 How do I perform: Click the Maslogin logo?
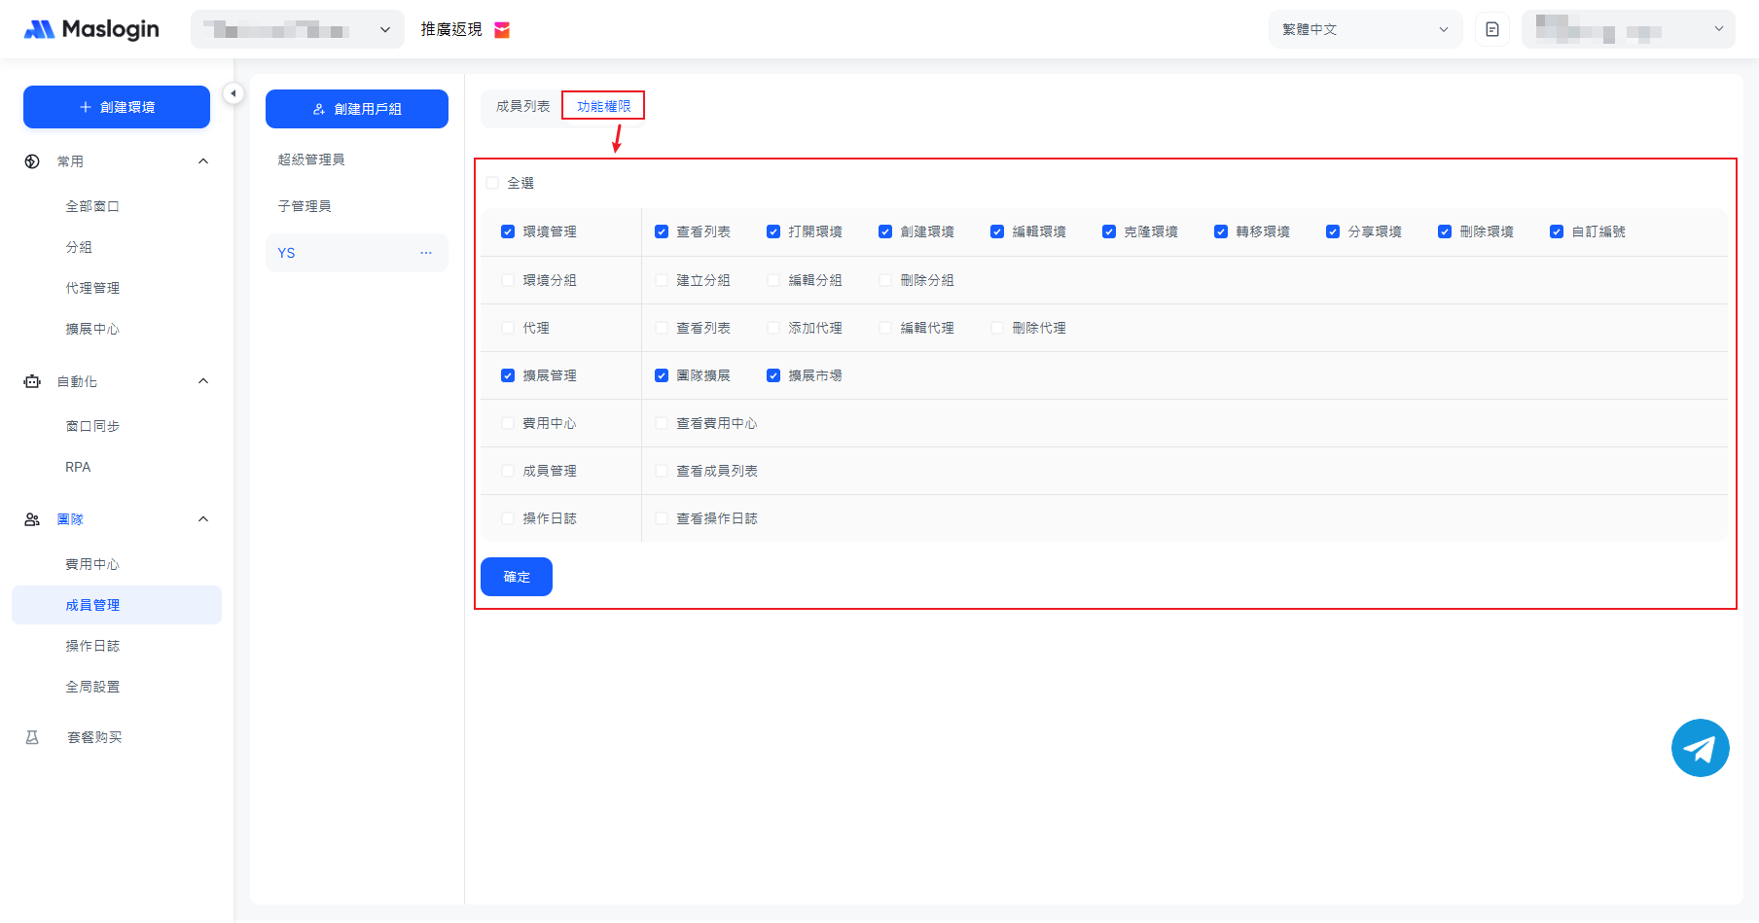(91, 29)
